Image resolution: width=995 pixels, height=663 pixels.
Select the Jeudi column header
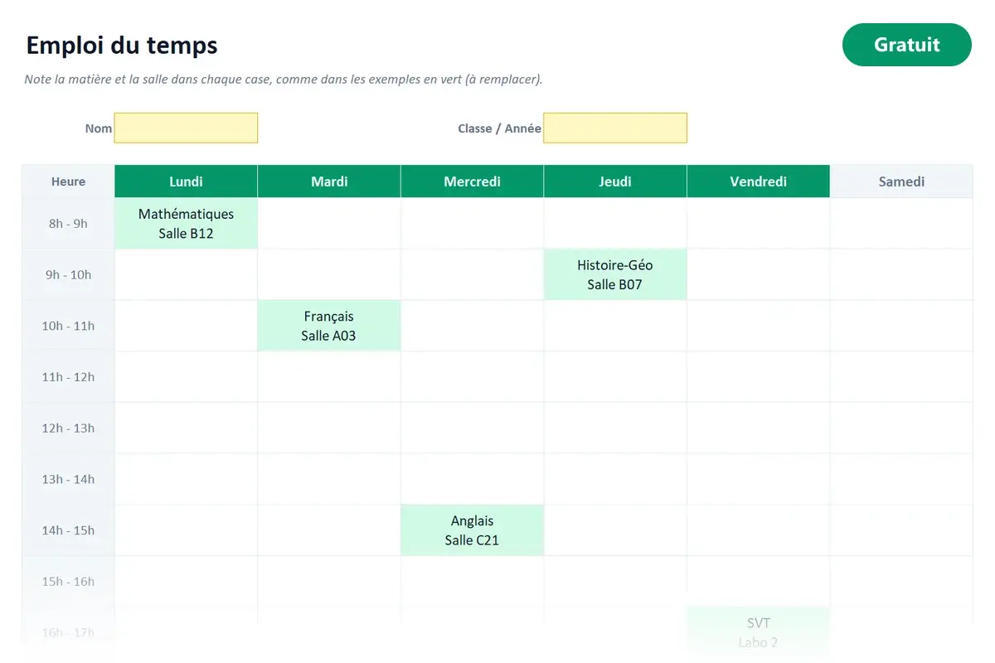coord(615,181)
